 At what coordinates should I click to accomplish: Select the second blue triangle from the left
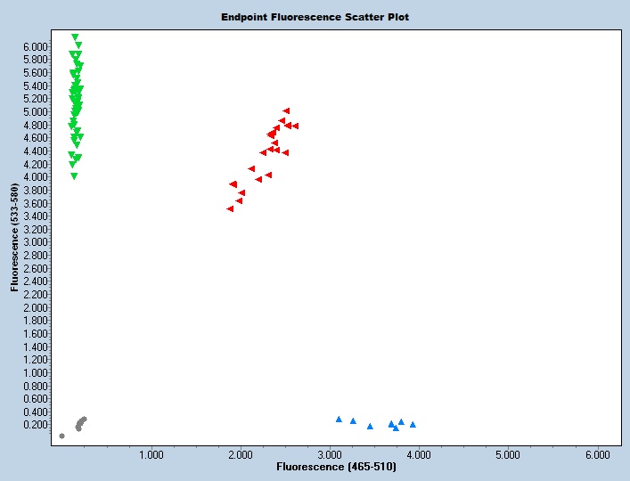coord(353,420)
